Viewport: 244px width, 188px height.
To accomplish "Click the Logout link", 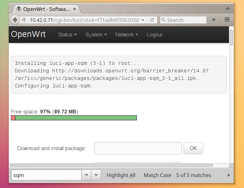I will (154, 34).
